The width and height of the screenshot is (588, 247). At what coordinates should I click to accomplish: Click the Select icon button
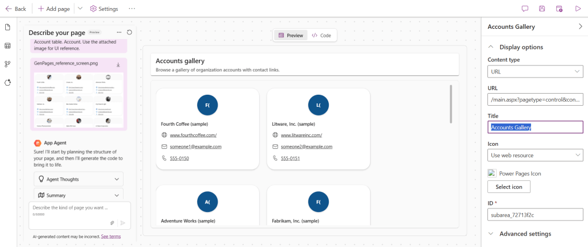coord(509,187)
